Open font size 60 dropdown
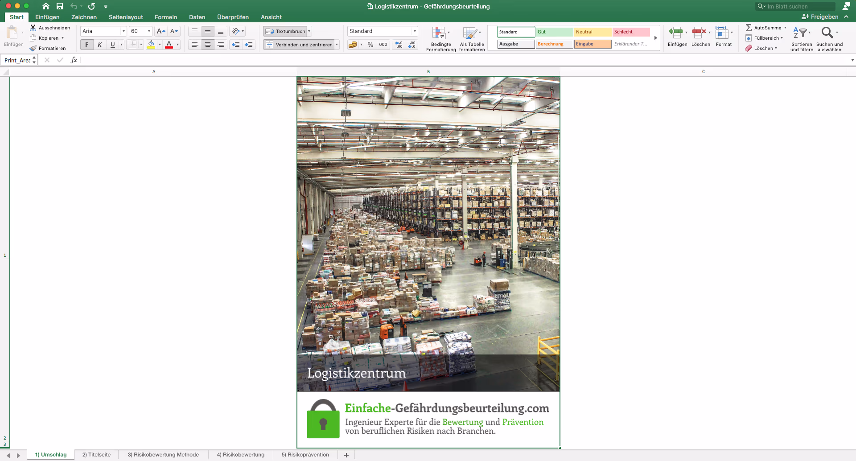Image resolution: width=856 pixels, height=461 pixels. point(149,31)
